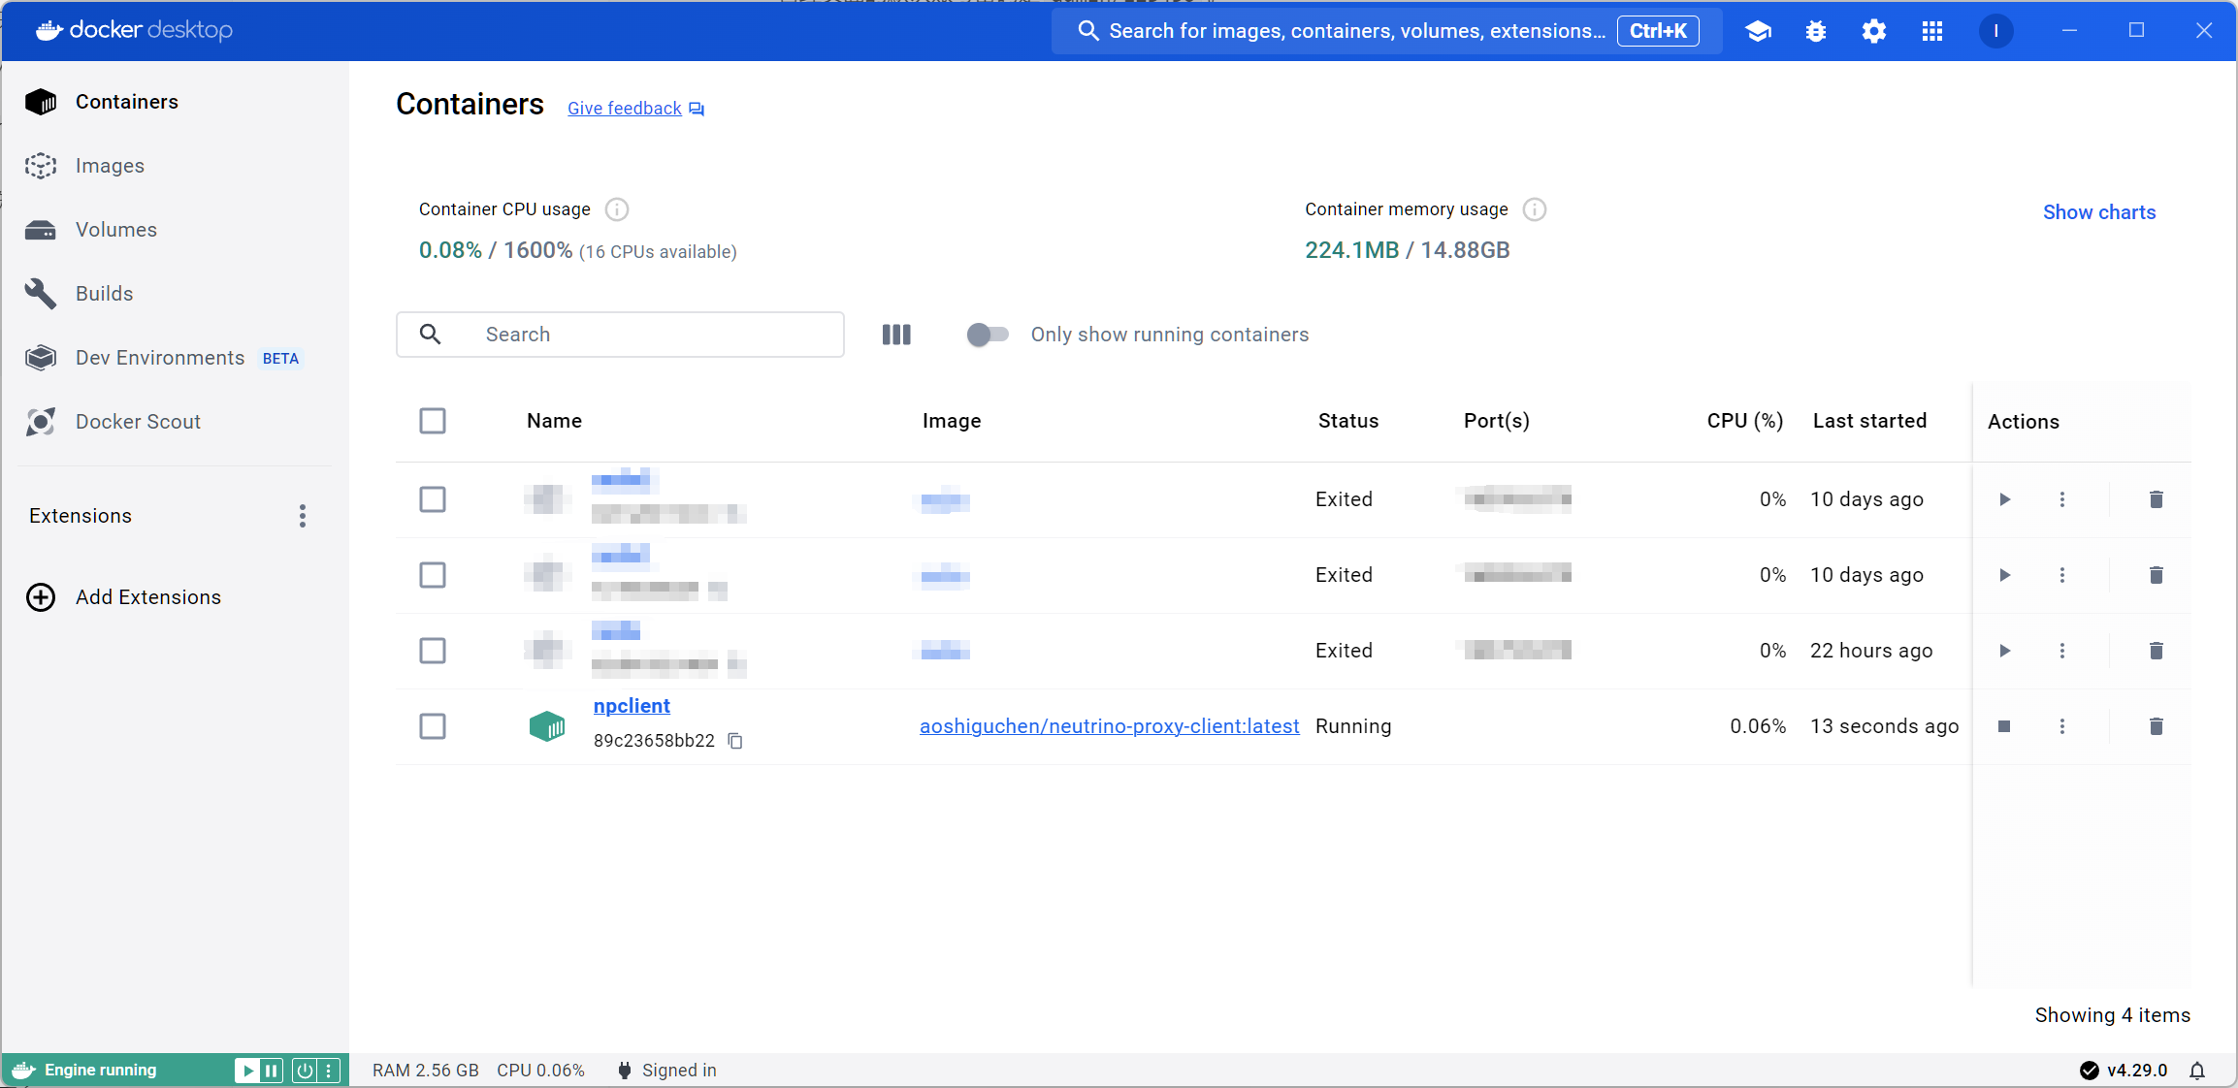Focus the global search bar for images, containers
The image size is (2238, 1088).
[1387, 31]
